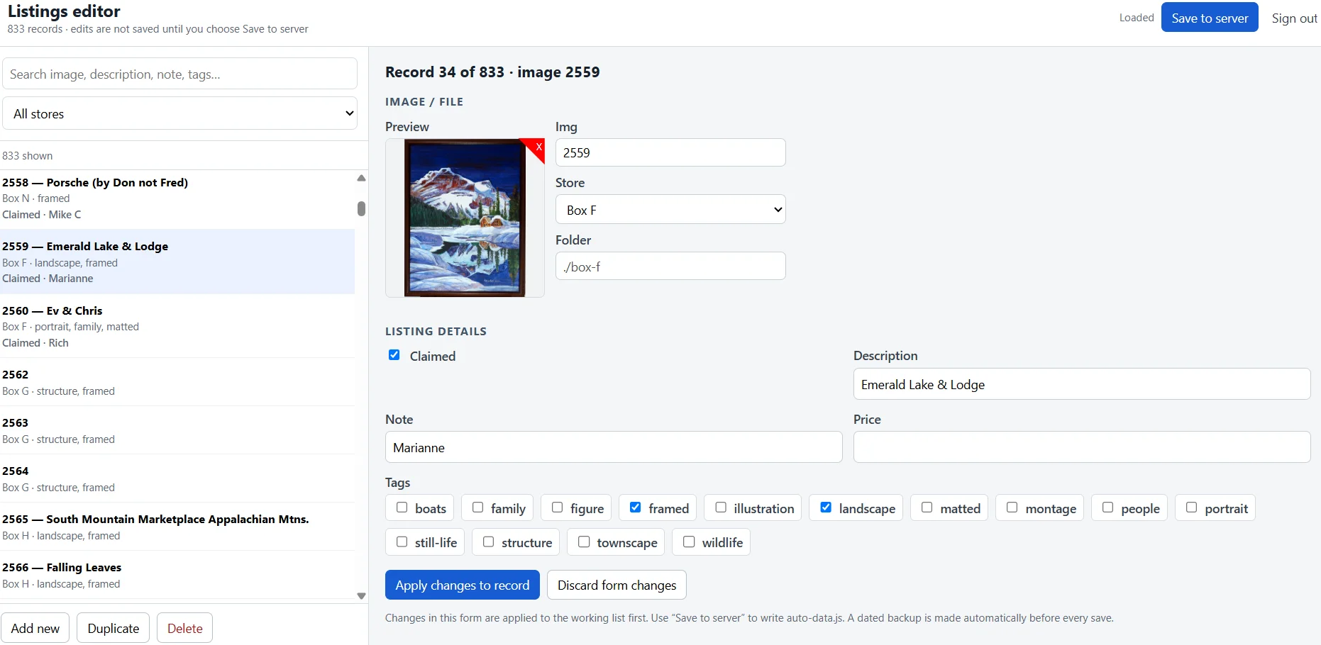This screenshot has height=645, width=1321.
Task: Tick the matted tag checkbox
Action: point(927,507)
